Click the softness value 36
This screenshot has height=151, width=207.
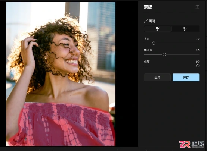[198, 50]
